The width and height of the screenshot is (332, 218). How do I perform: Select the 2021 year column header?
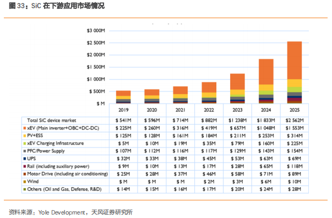[181, 110]
